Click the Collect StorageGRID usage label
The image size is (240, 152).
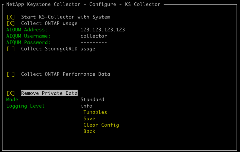point(58,49)
